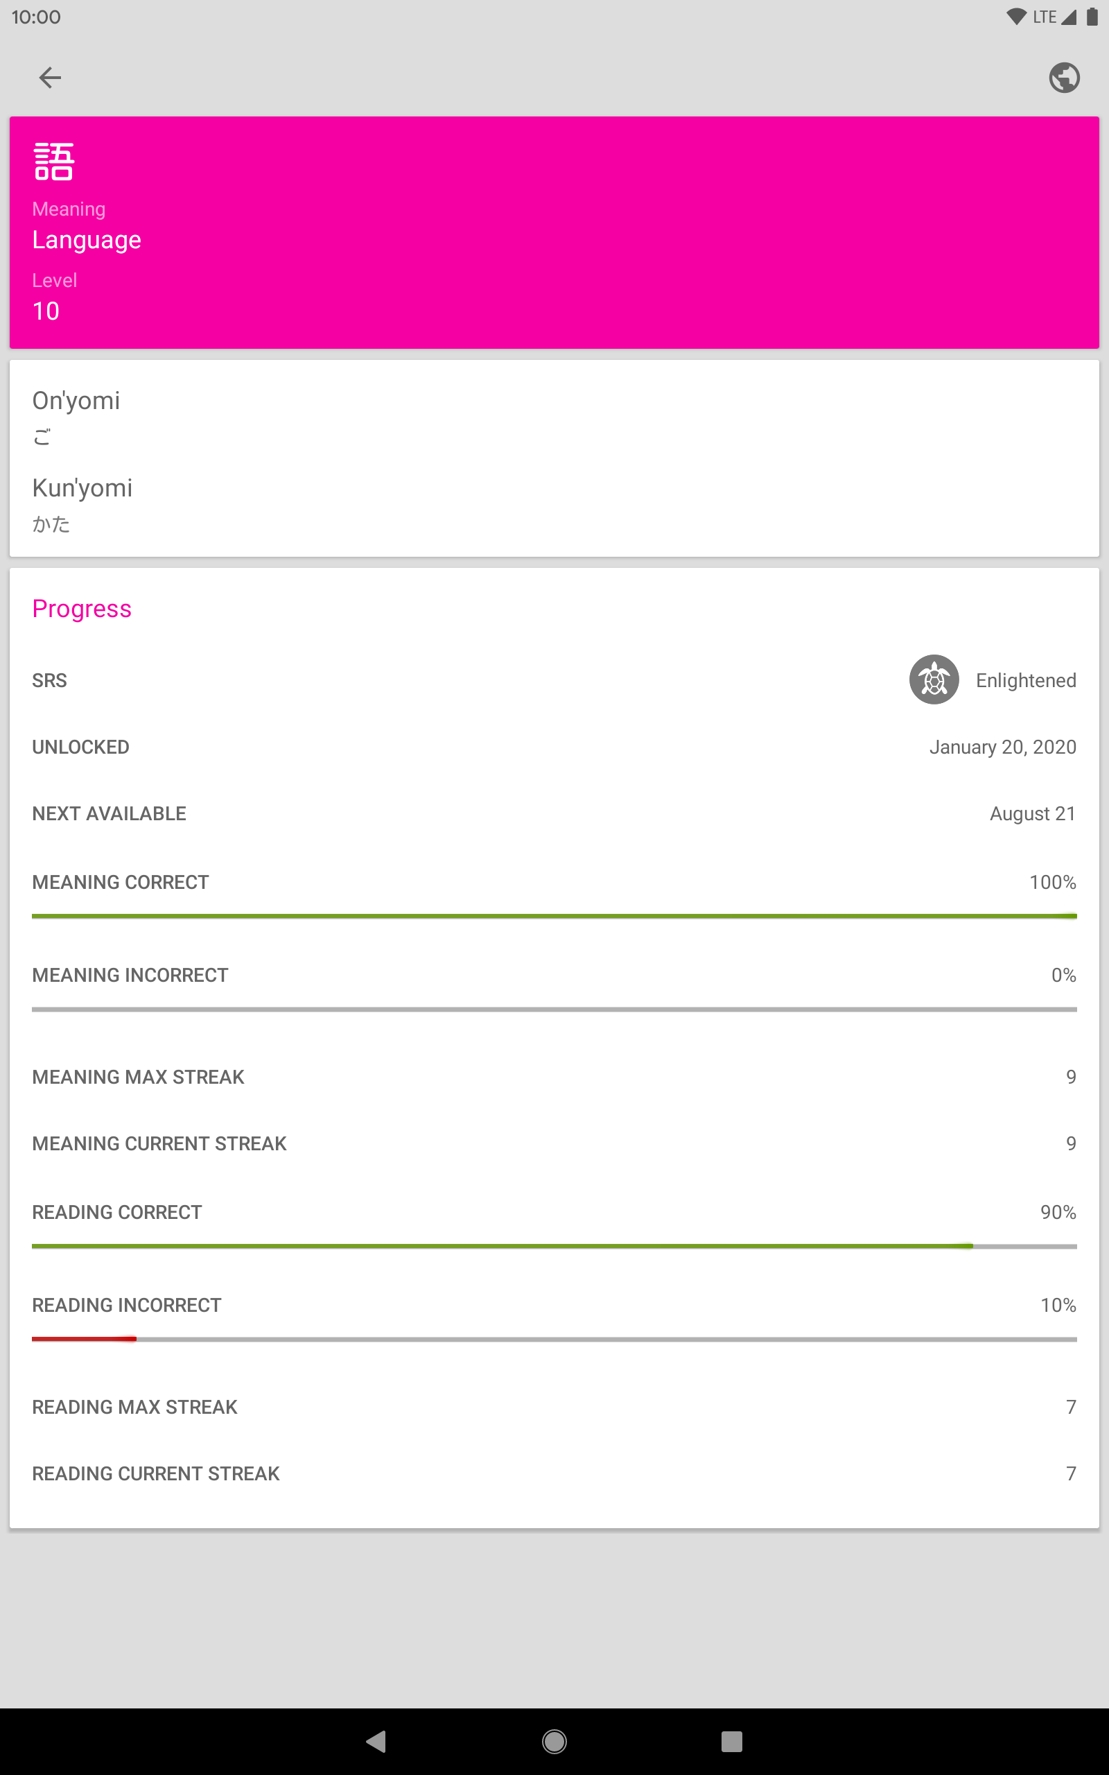The image size is (1109, 1775).
Task: Tap the Enlightened turtle SRS icon
Action: point(934,679)
